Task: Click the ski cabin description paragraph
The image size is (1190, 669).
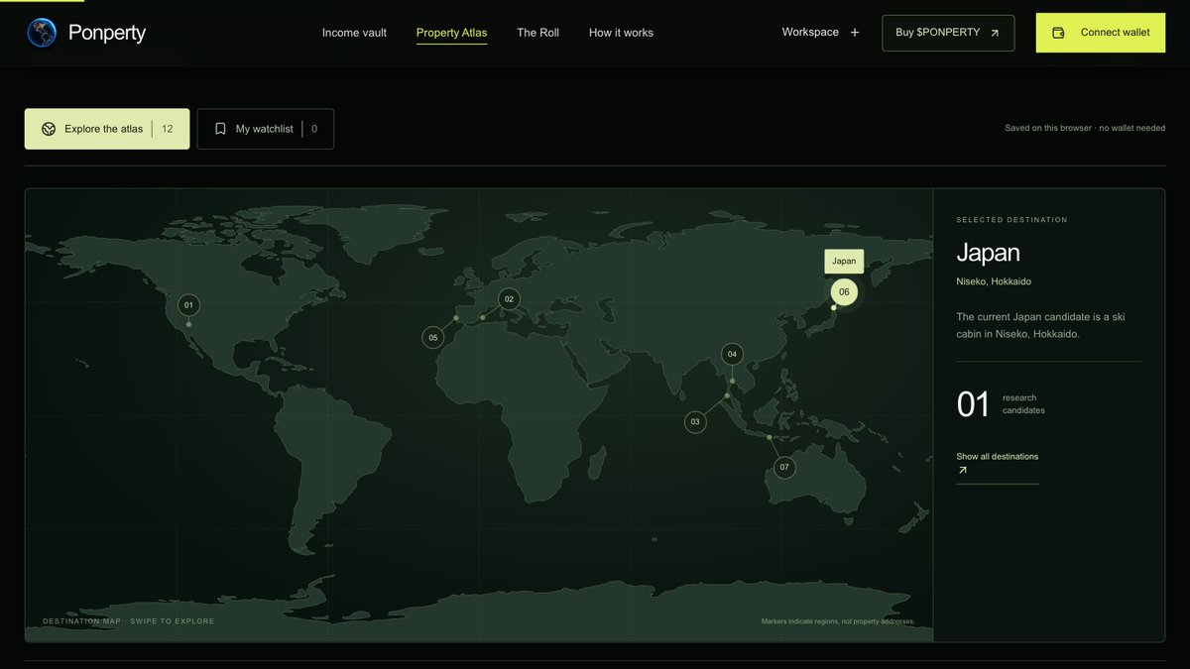Action: point(1040,325)
